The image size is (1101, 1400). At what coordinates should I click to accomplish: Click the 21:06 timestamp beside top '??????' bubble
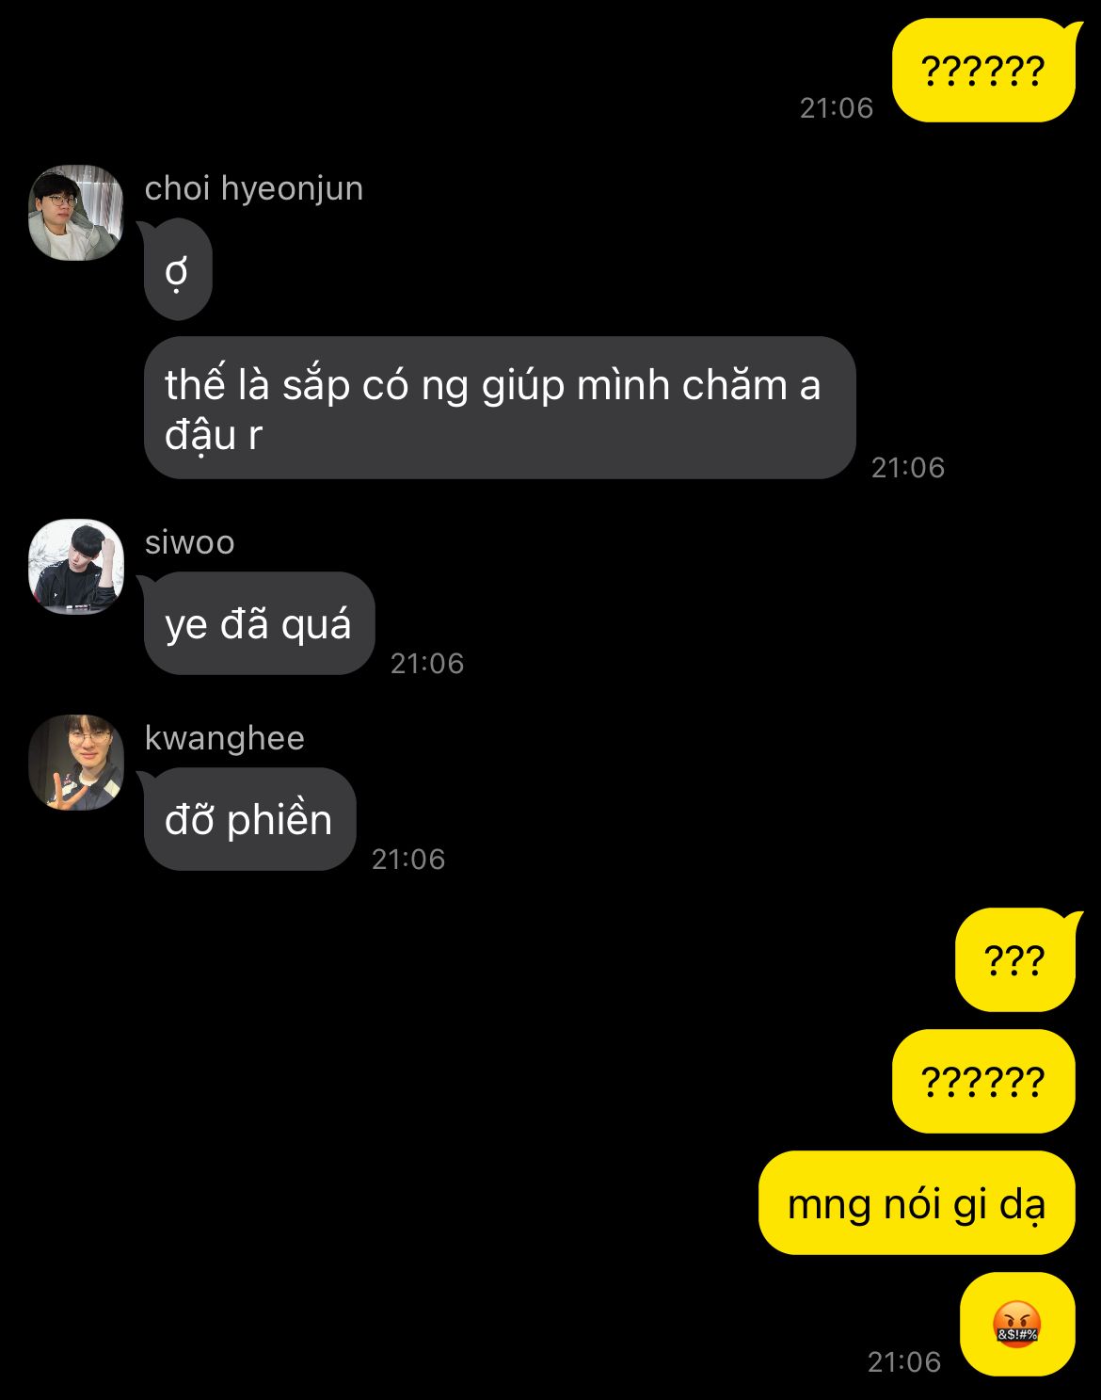pos(837,108)
